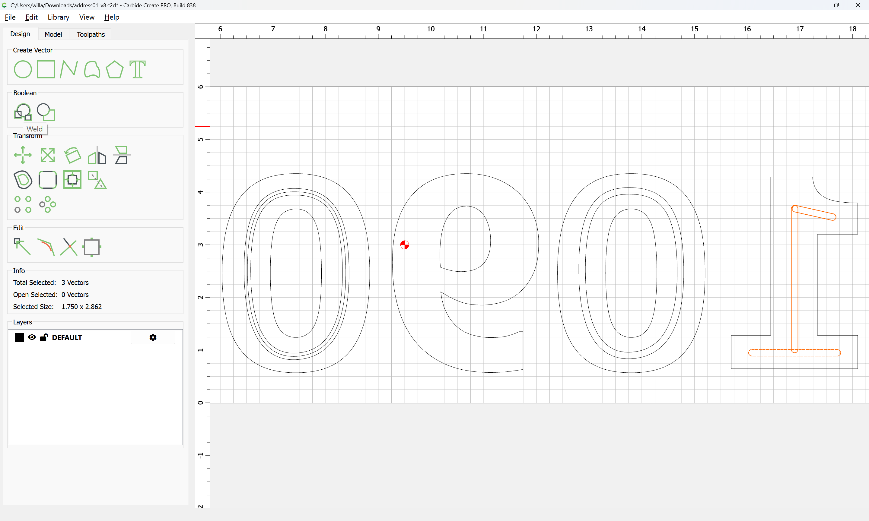Viewport: 869px width, 521px height.
Task: Hide the DEFAULT layer with eye icon
Action: pyautogui.click(x=32, y=337)
